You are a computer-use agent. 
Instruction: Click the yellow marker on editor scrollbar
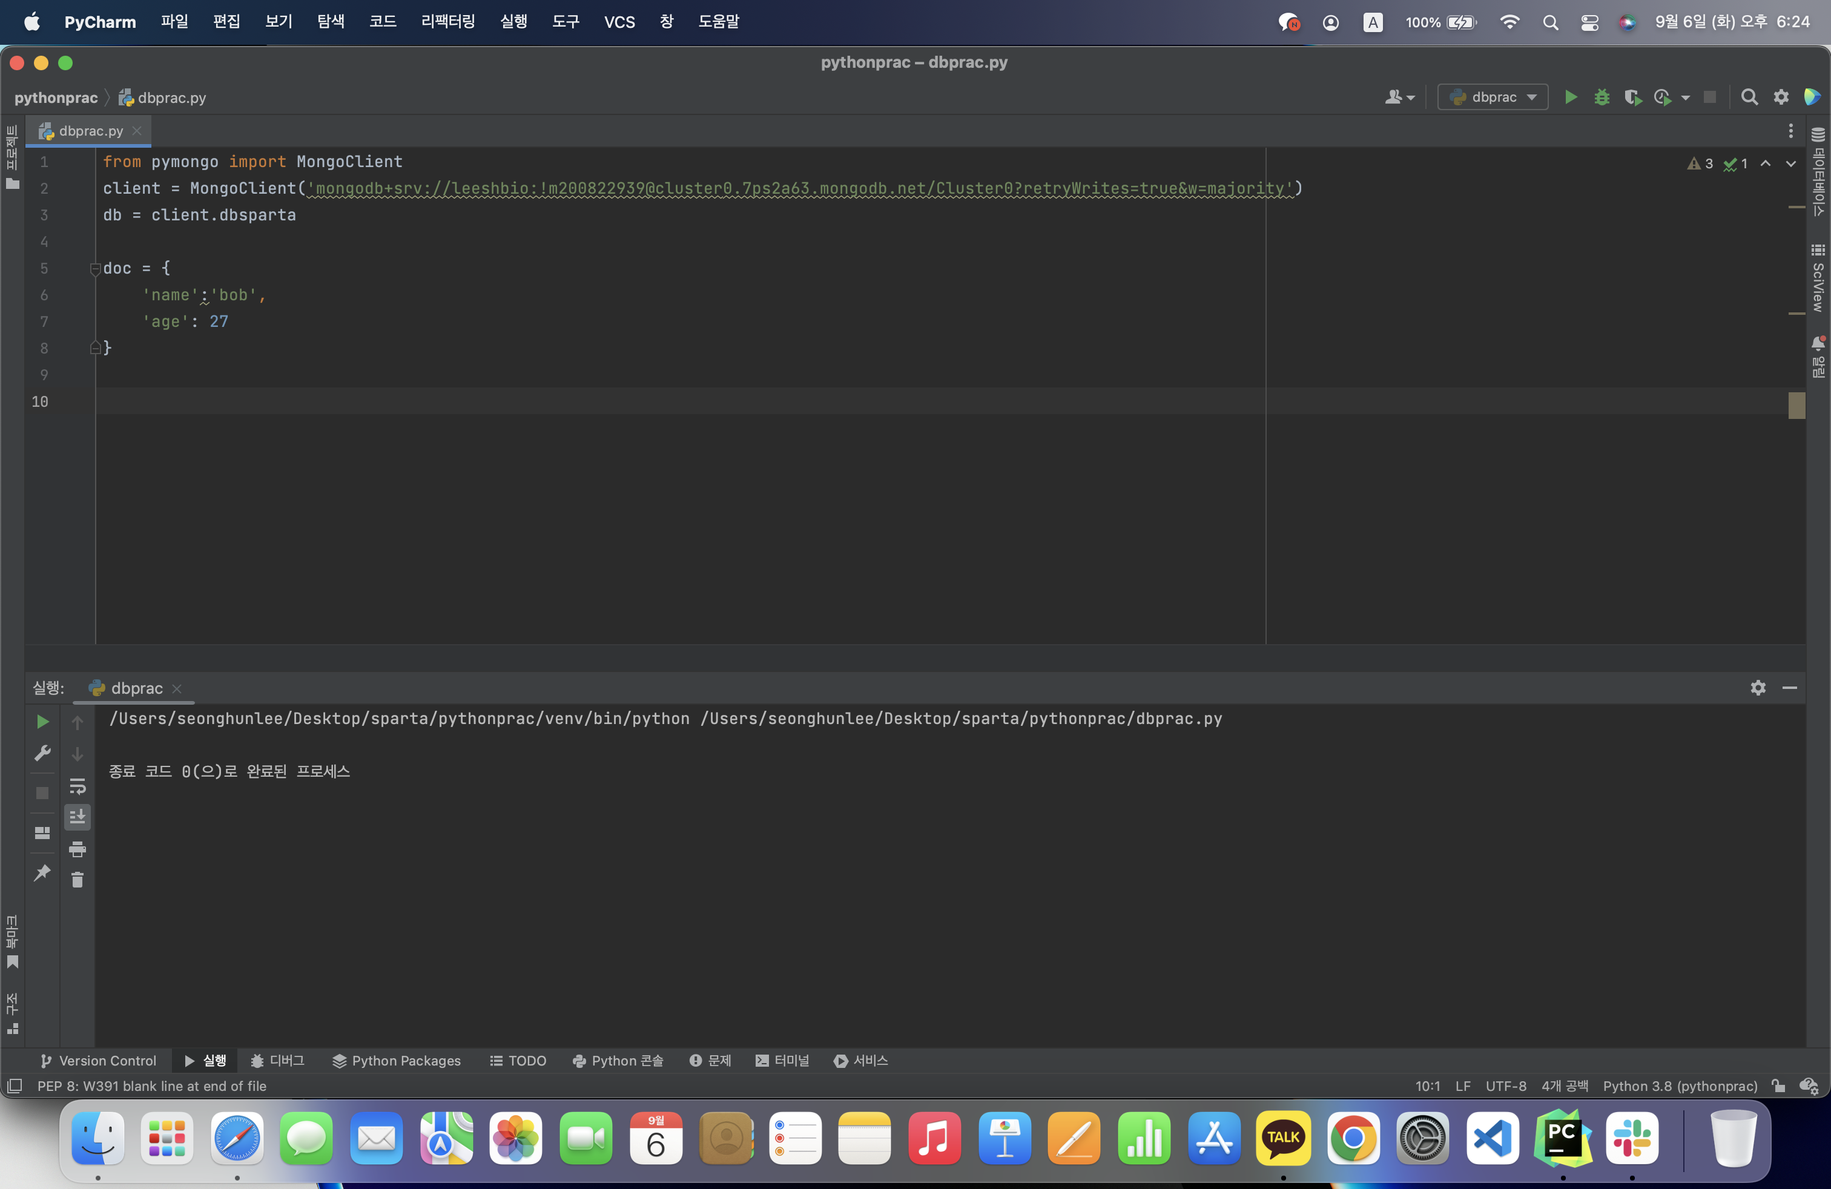click(1796, 405)
